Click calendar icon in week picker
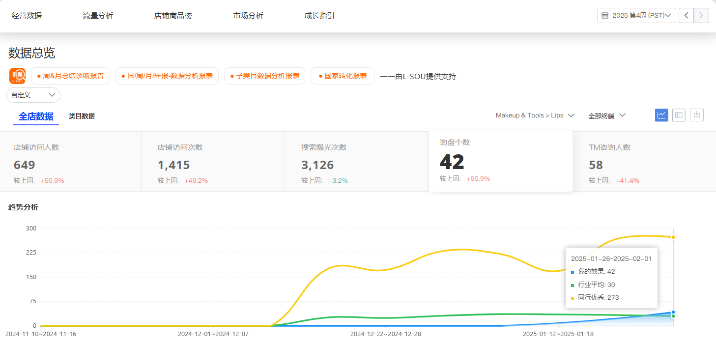716x343 pixels. tap(605, 16)
